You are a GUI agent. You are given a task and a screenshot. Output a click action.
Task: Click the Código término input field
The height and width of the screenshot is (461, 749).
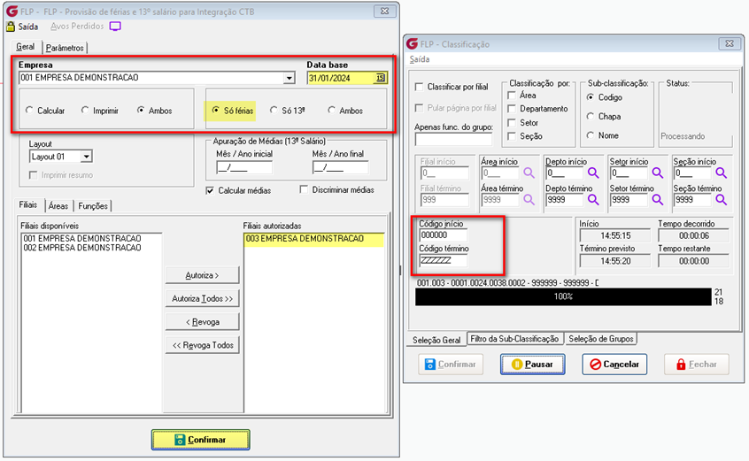(444, 260)
